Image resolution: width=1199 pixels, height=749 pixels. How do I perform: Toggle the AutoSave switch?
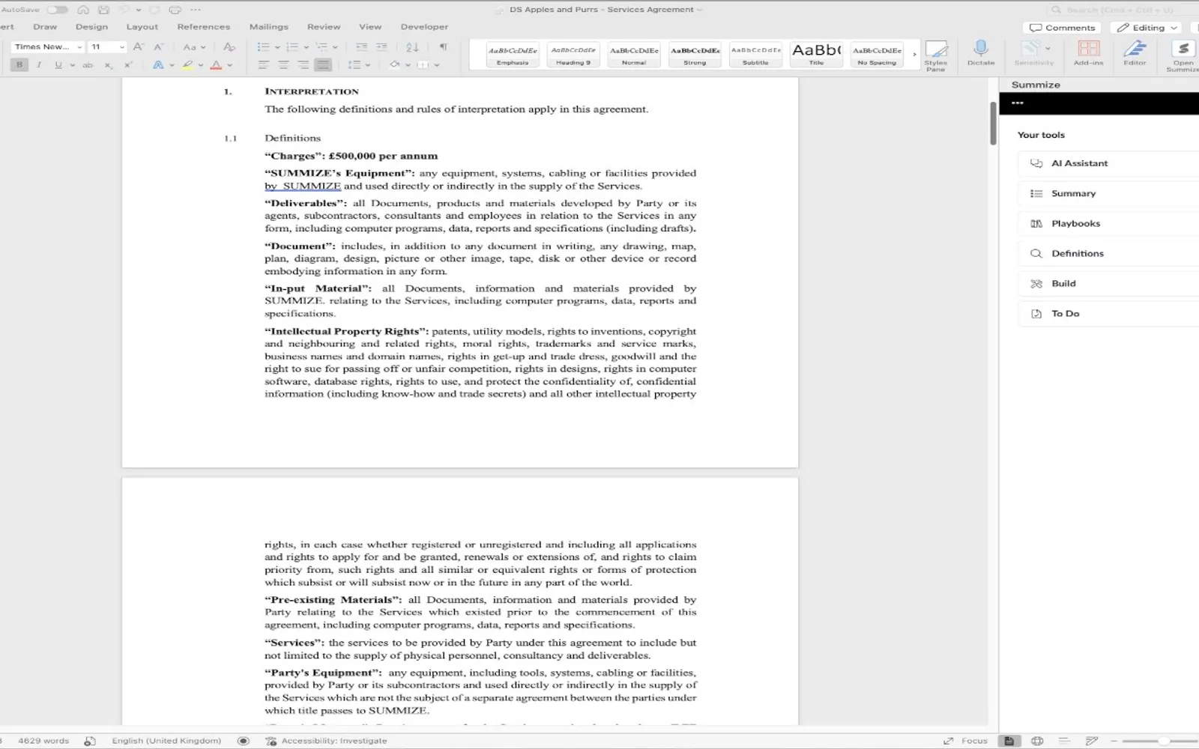tap(57, 10)
